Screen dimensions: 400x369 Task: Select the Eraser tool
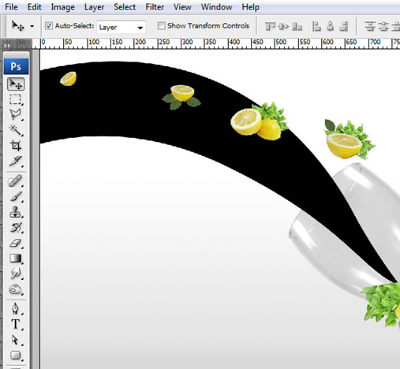tap(15, 243)
